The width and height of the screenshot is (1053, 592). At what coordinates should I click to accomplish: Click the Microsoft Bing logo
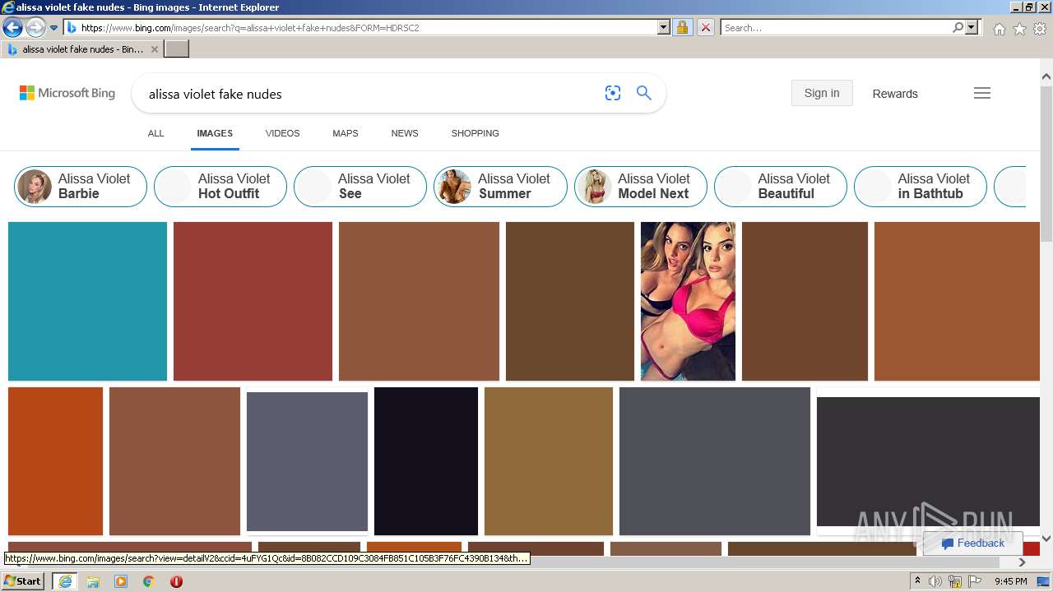tap(67, 93)
